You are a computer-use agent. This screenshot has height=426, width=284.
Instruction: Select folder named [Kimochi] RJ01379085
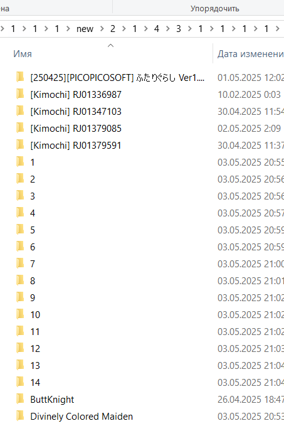point(76,128)
